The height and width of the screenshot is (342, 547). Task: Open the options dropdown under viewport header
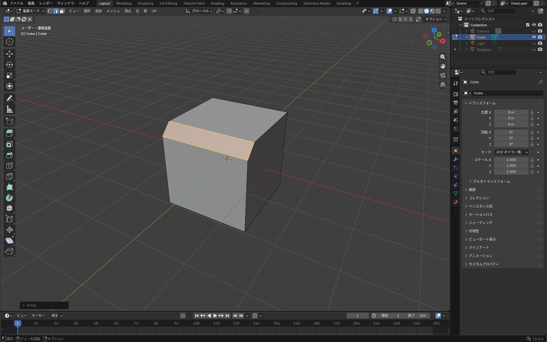pyautogui.click(x=436, y=19)
